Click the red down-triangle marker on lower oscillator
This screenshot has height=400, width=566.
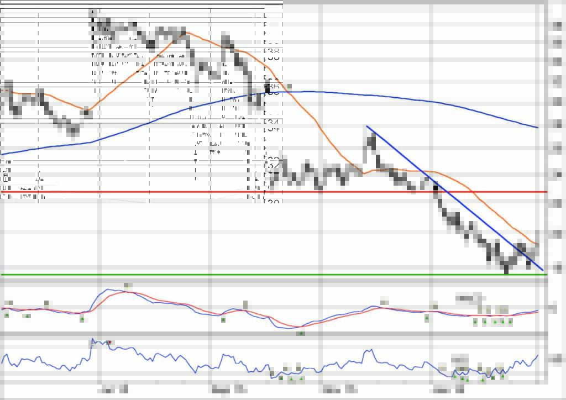tap(109, 343)
